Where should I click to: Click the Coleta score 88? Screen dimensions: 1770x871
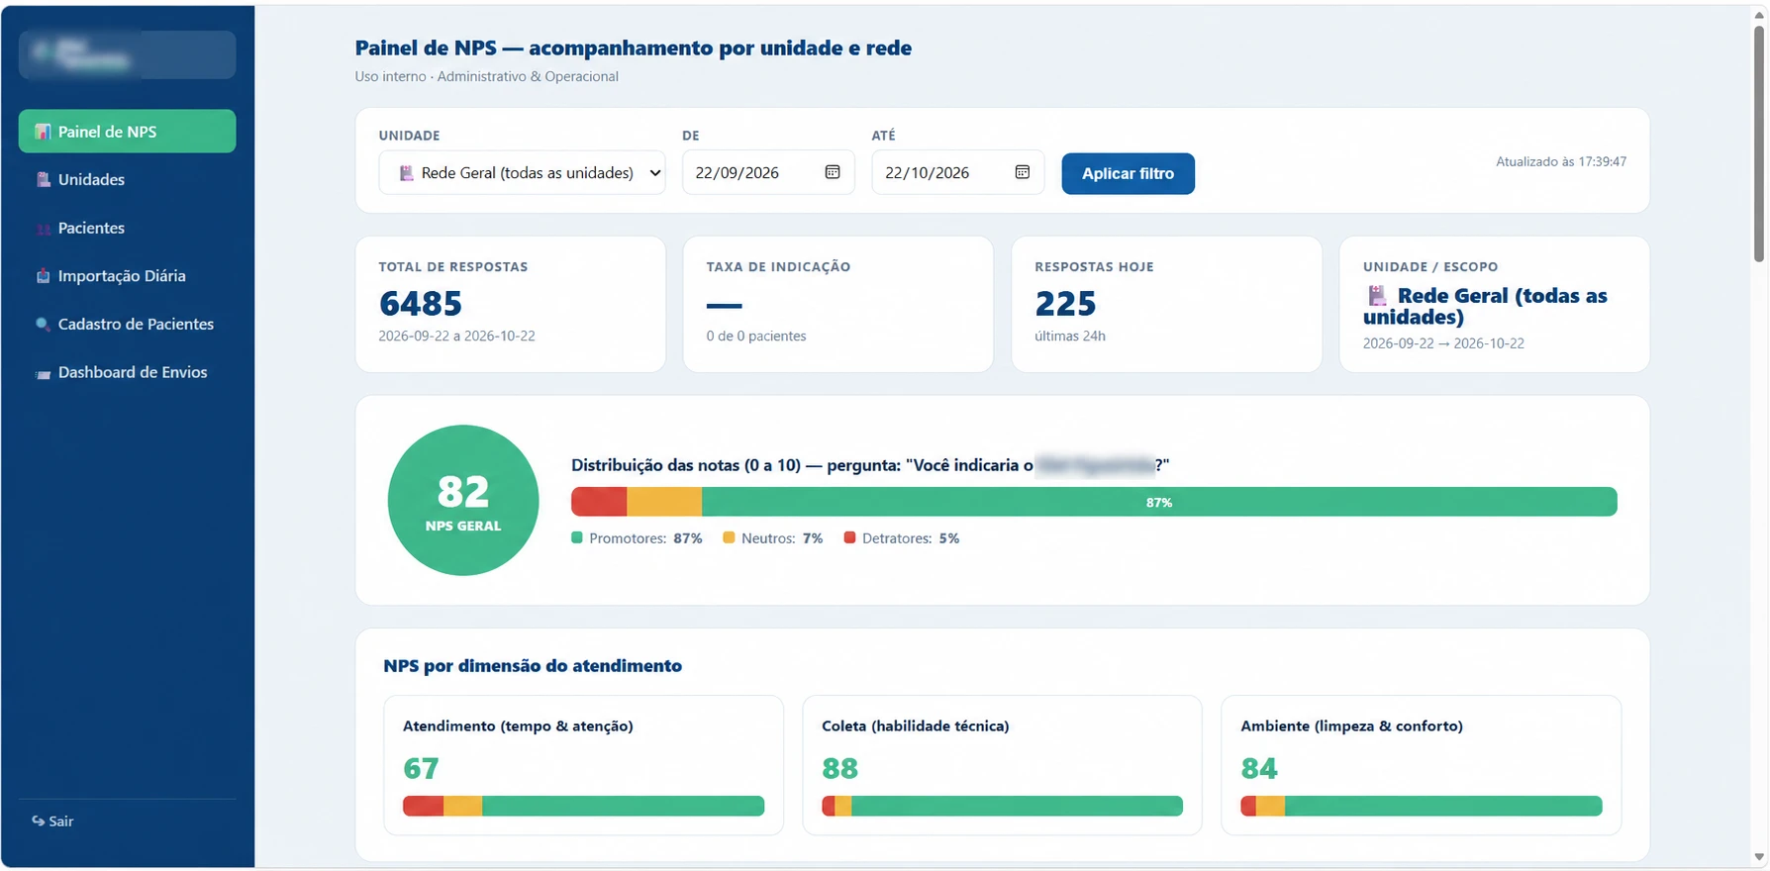coord(839,768)
